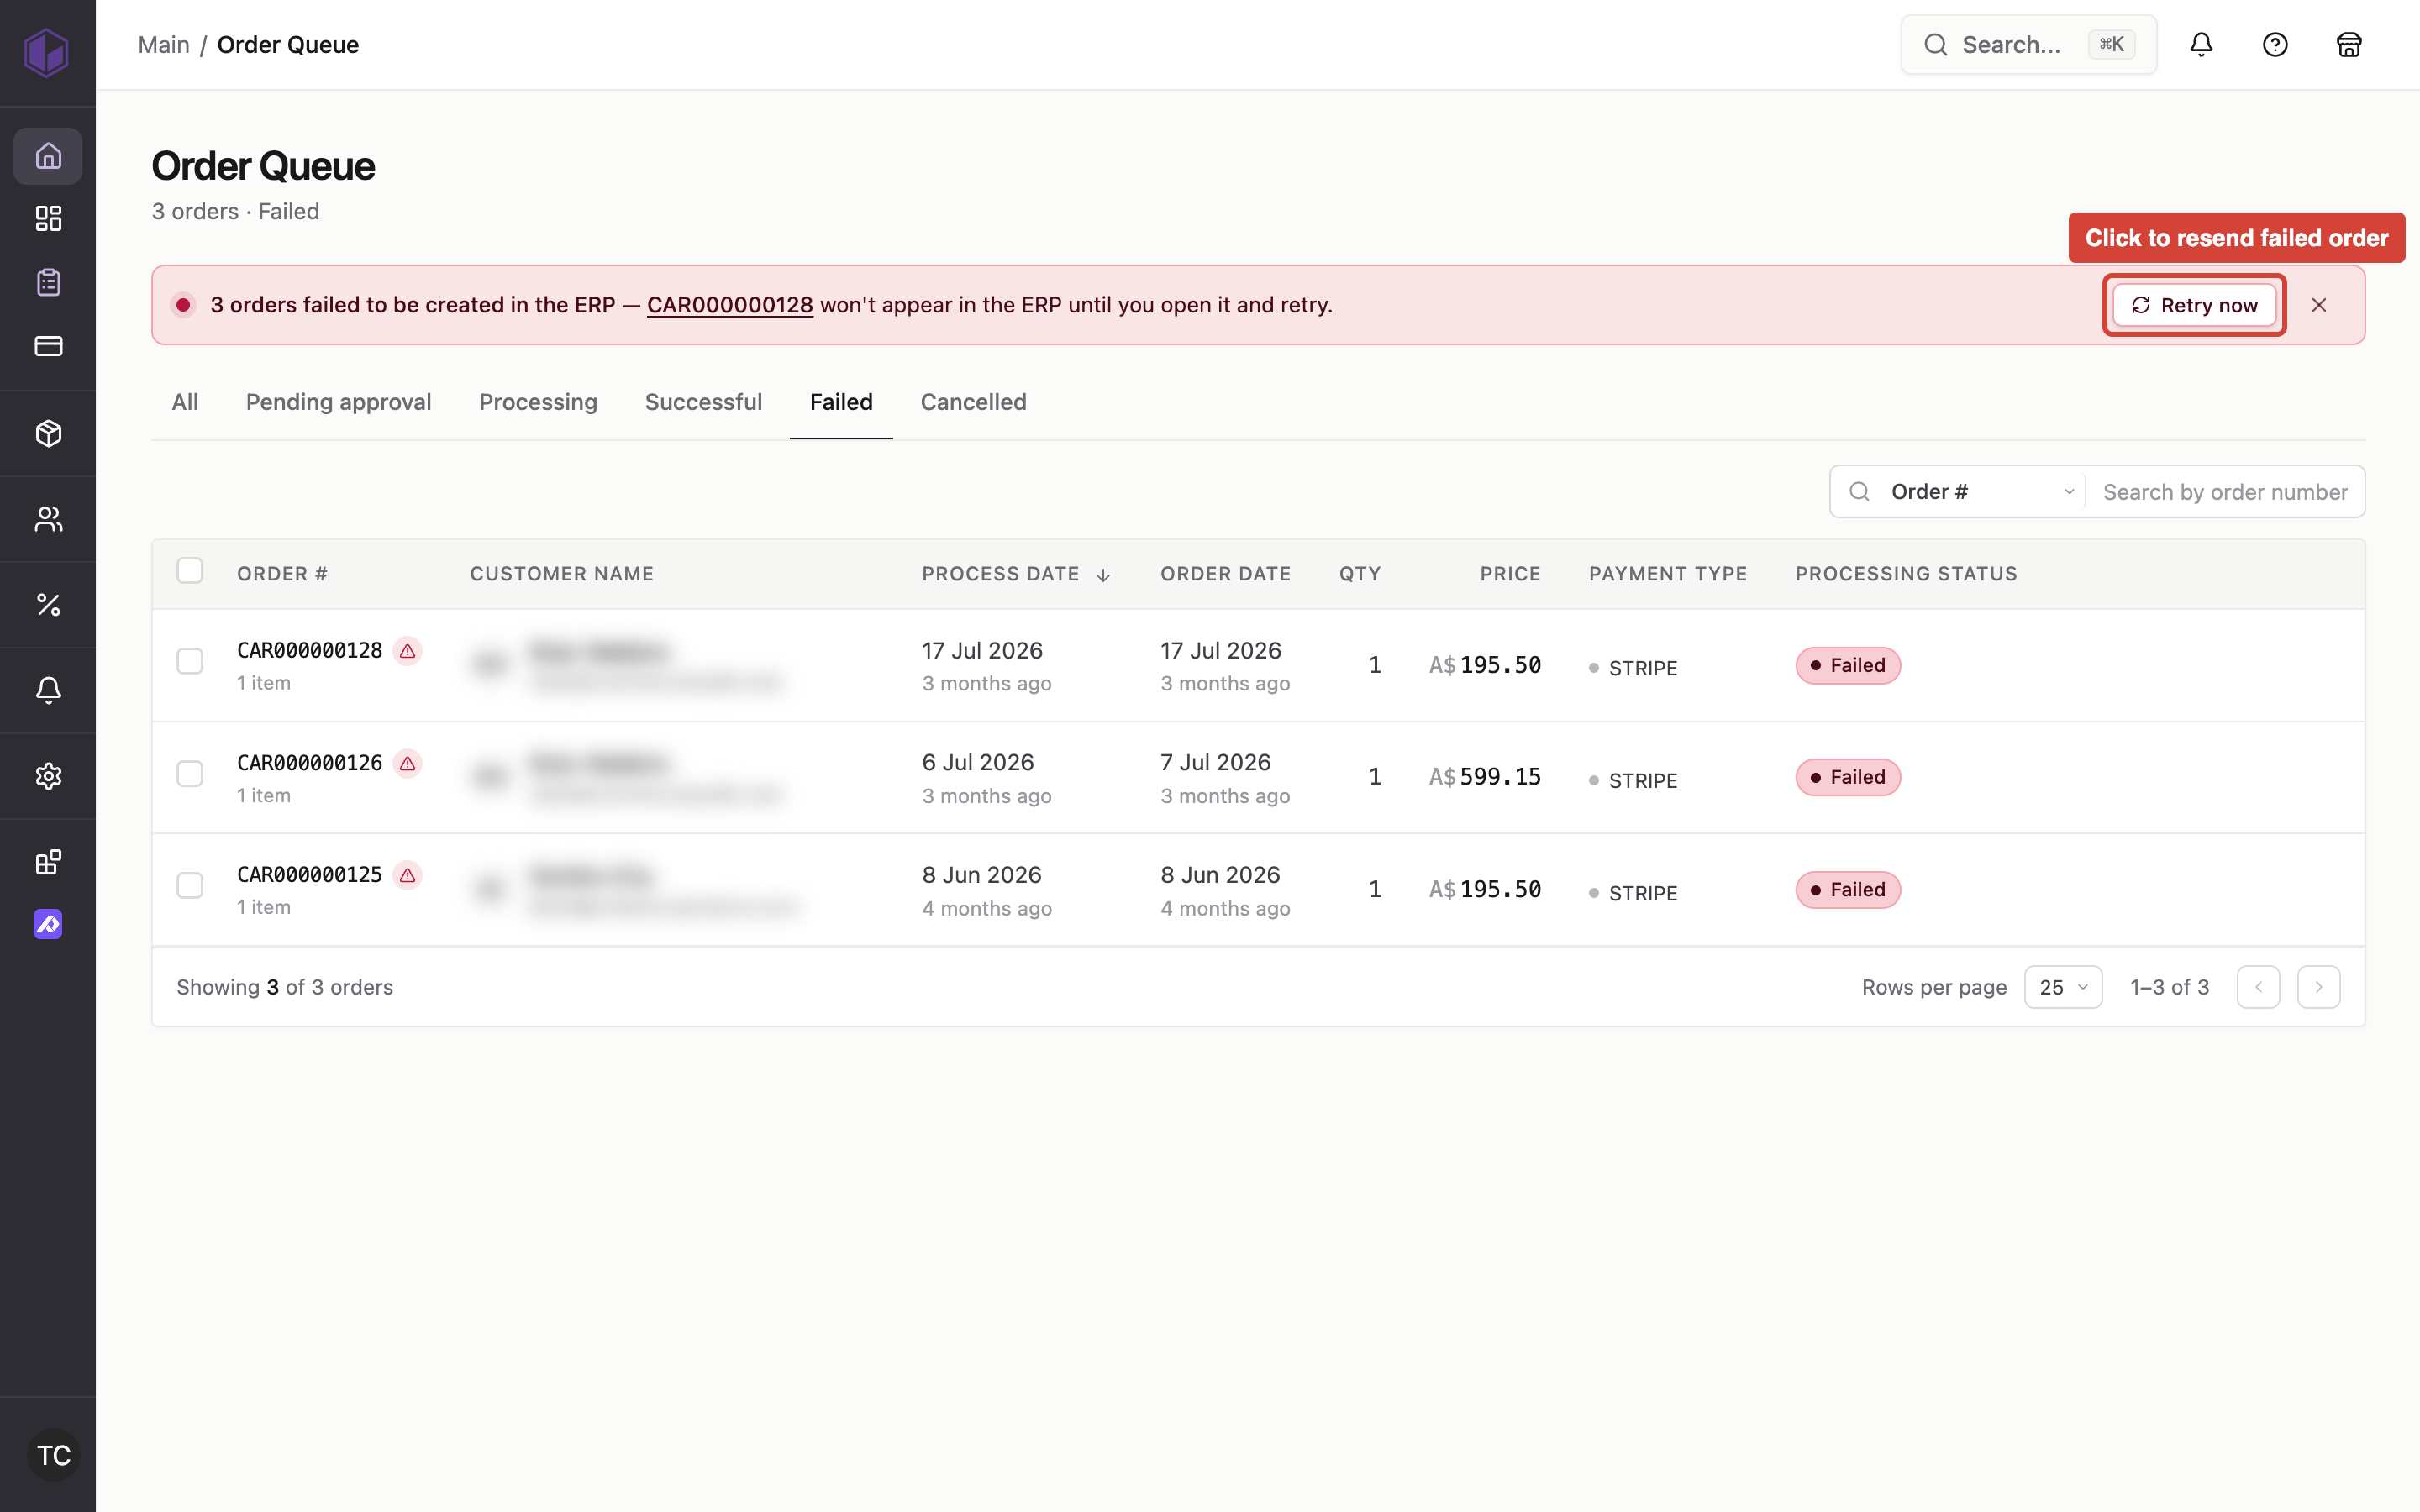This screenshot has width=2420, height=1512.
Task: Open the Home icon in sidebar
Action: [48, 156]
